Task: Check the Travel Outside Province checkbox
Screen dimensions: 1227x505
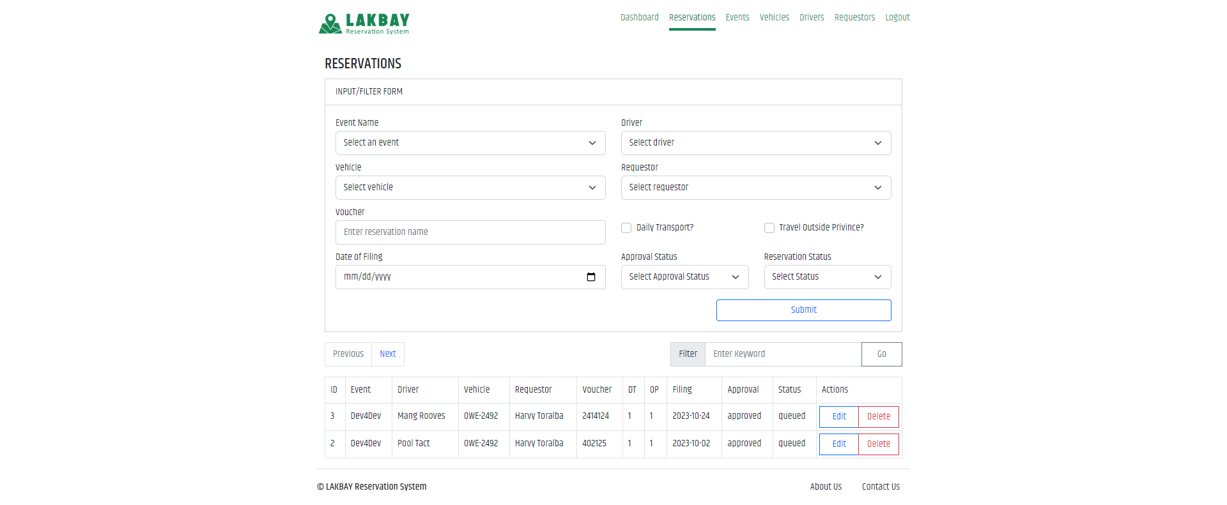Action: (x=769, y=228)
